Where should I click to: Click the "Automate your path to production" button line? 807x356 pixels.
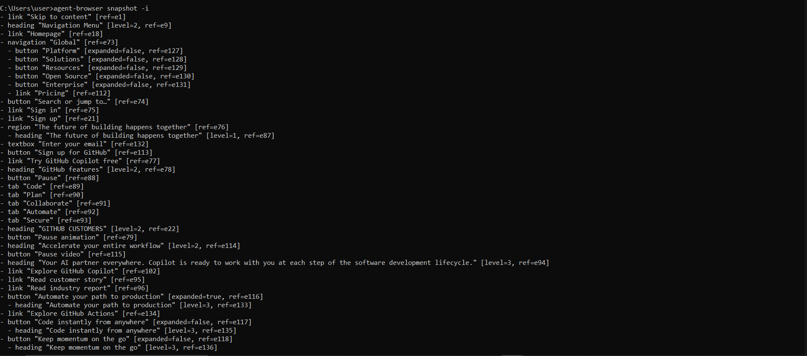tap(131, 297)
